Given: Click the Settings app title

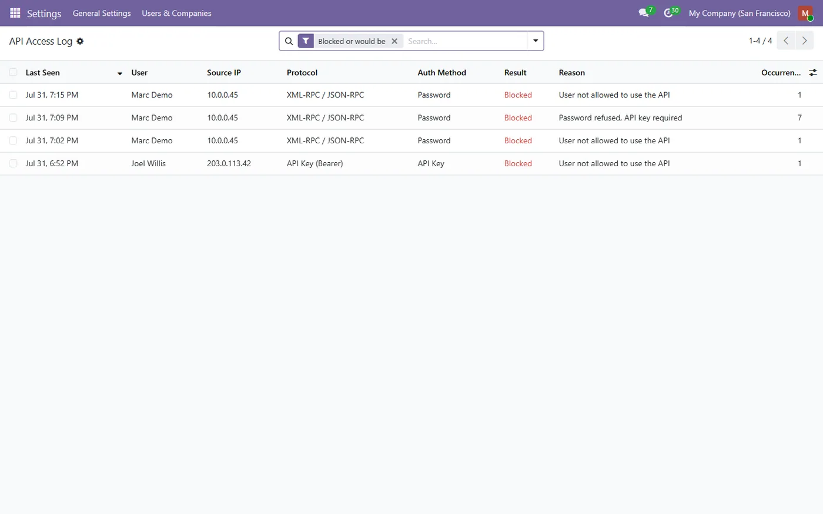Looking at the screenshot, I should (44, 13).
